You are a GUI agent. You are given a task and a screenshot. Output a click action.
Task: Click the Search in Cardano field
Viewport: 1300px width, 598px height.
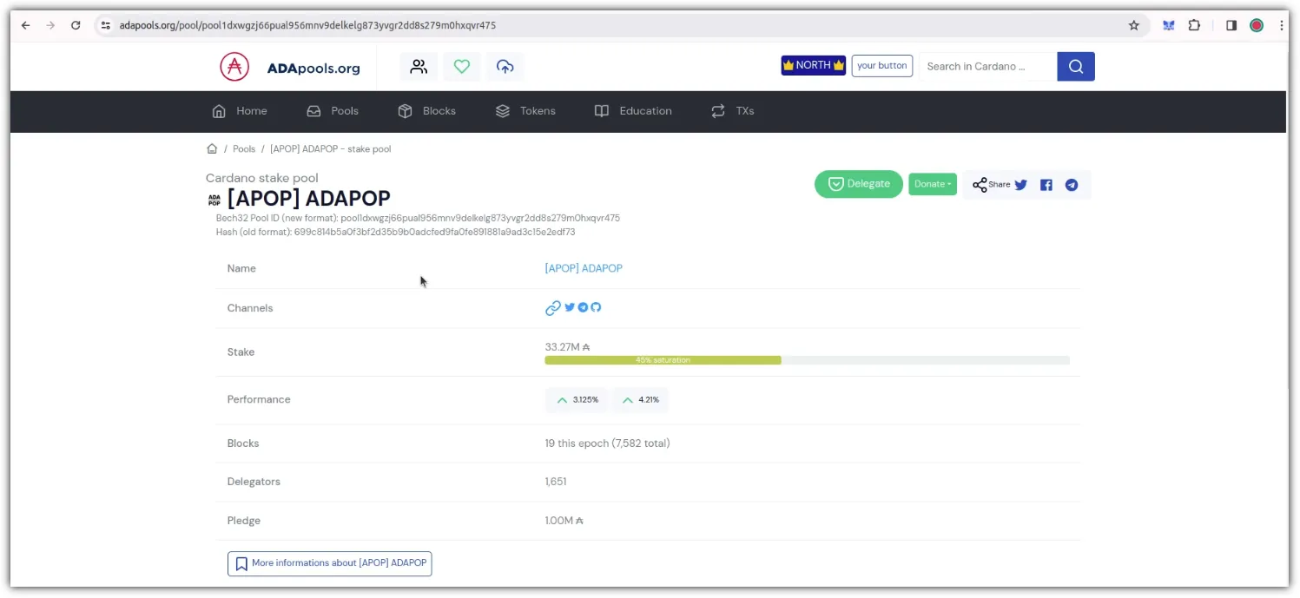click(x=988, y=67)
